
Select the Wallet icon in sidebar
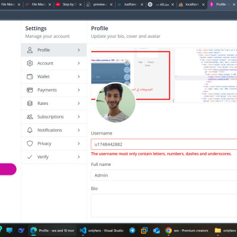coord(30,76)
